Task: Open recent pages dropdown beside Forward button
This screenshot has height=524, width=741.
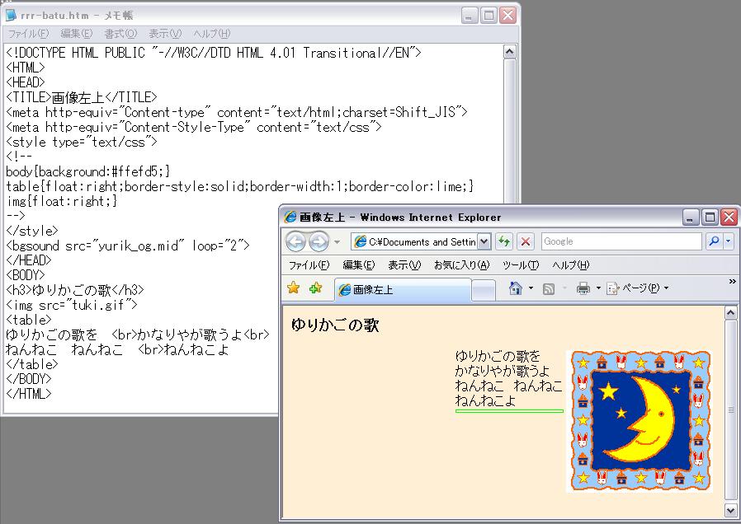Action: click(x=337, y=242)
